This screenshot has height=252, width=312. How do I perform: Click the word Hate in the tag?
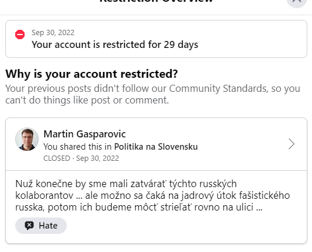[48, 226]
